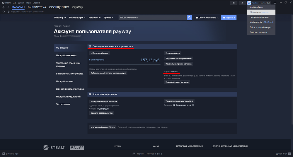
Task: Reload the page with the refresh icon
Action: 3,12
